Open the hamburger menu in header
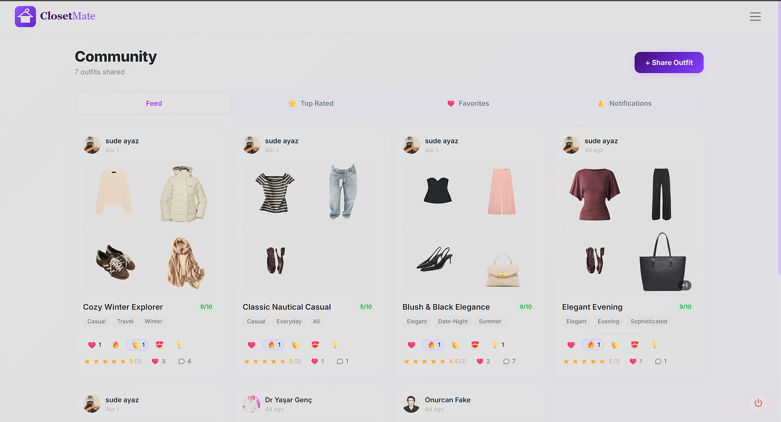Viewport: 781px width, 422px height. pos(755,17)
